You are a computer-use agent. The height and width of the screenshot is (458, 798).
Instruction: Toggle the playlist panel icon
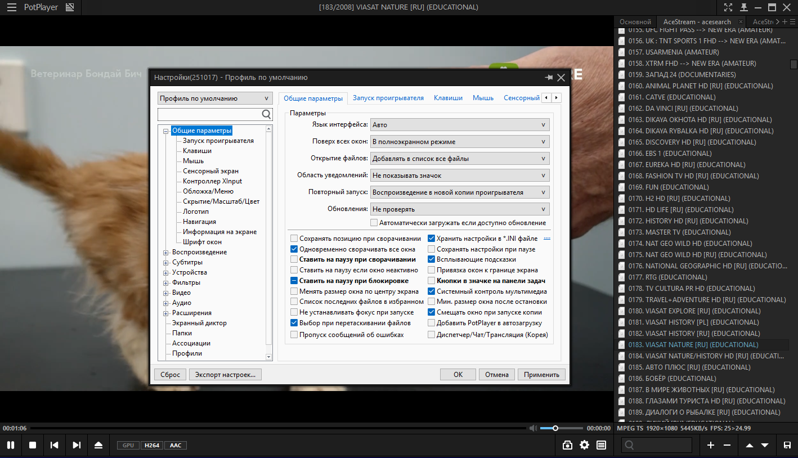pyautogui.click(x=602, y=445)
